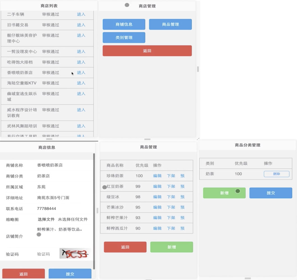Click 下架 for 绿豆冰
Image resolution: width=297 pixels, height=280 pixels.
tap(171, 197)
